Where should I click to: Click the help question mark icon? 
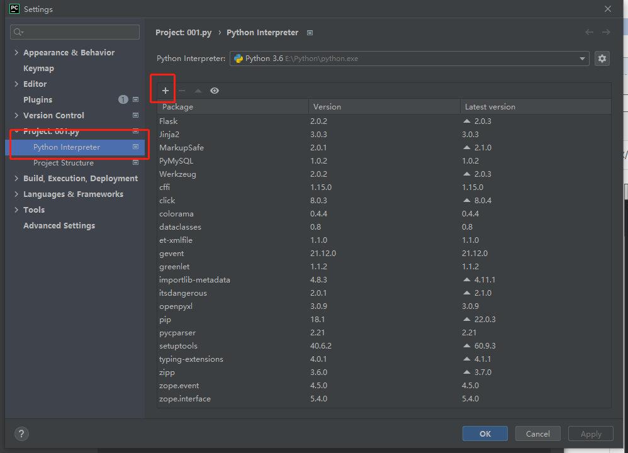tap(21, 433)
